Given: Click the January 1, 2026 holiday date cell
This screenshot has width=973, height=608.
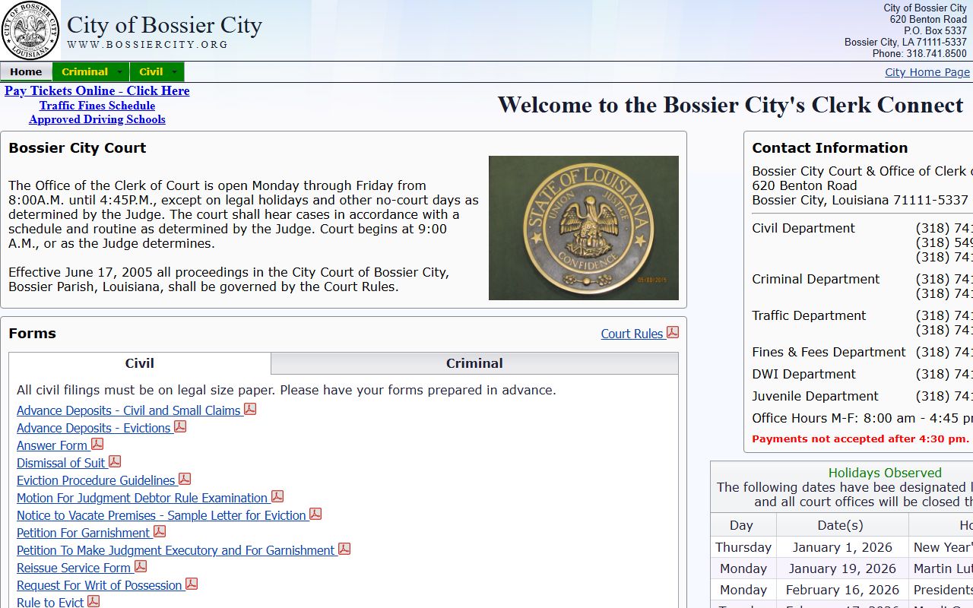Looking at the screenshot, I should 842,547.
